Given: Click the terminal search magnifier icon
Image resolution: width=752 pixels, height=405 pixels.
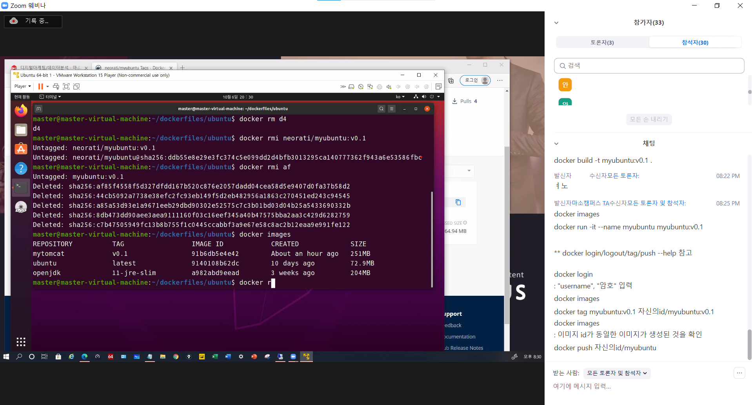Looking at the screenshot, I should pyautogui.click(x=381, y=109).
